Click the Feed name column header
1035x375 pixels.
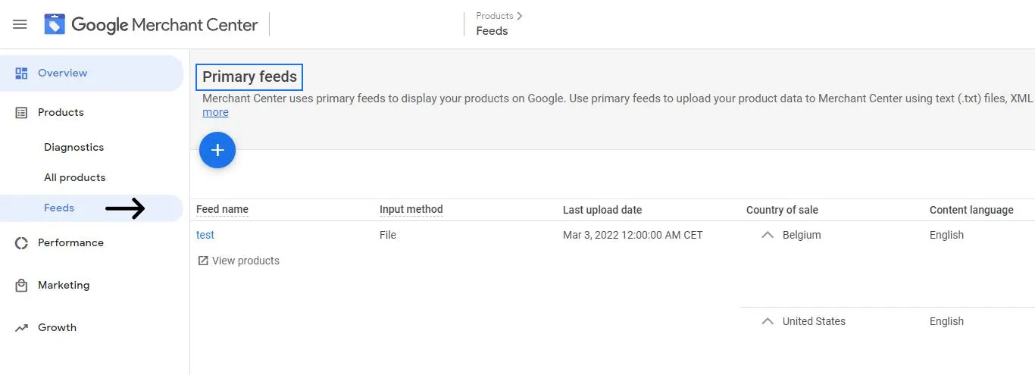coord(222,210)
